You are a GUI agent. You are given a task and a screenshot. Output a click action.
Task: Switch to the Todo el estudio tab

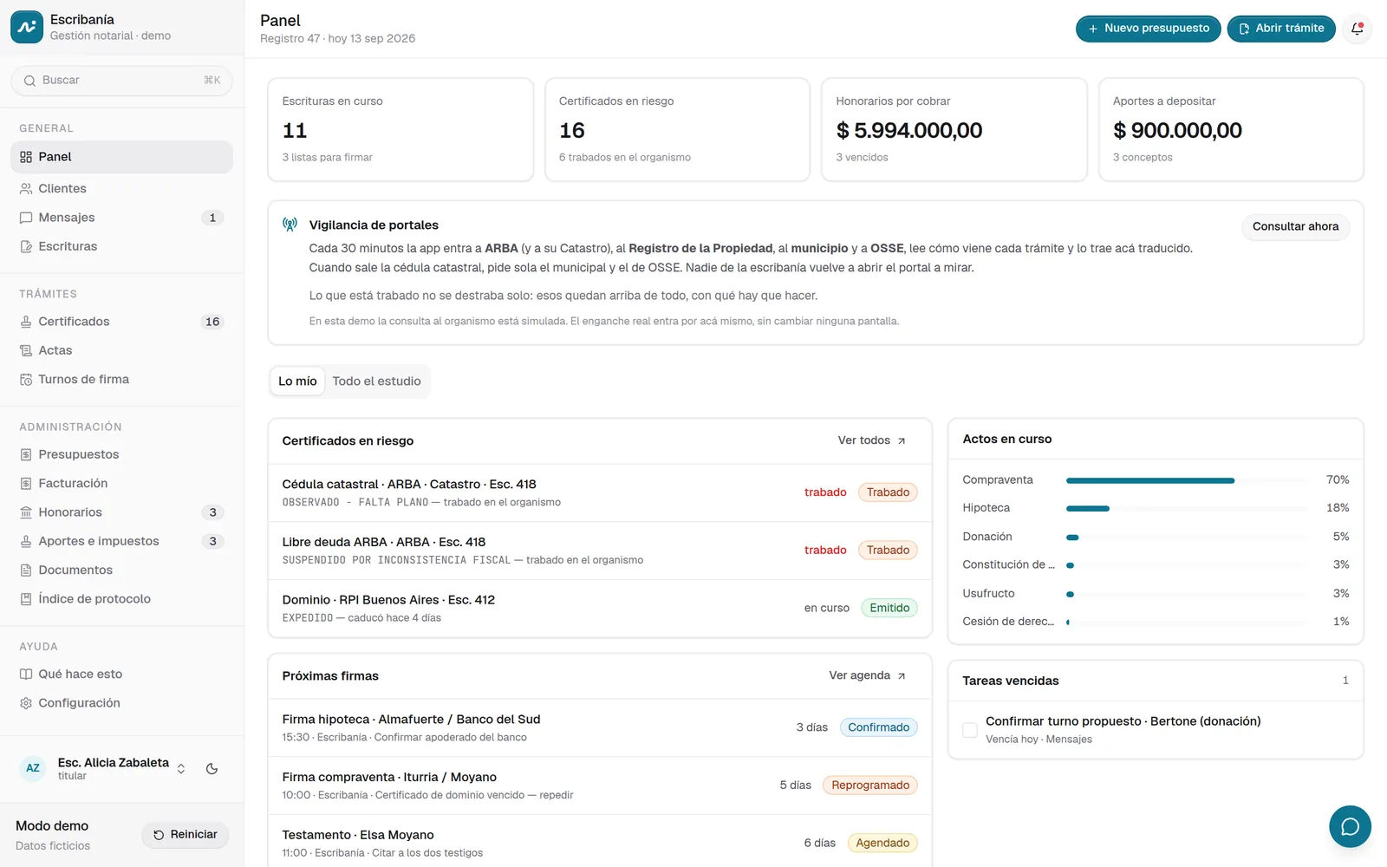pos(376,381)
